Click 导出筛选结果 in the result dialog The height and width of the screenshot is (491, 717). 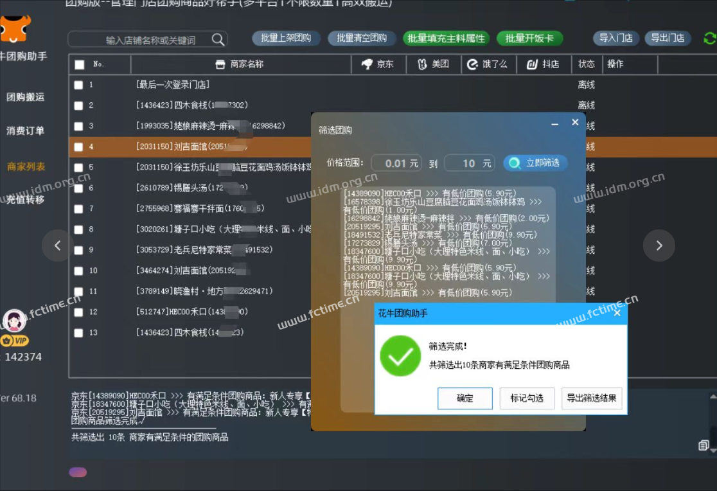click(x=591, y=398)
